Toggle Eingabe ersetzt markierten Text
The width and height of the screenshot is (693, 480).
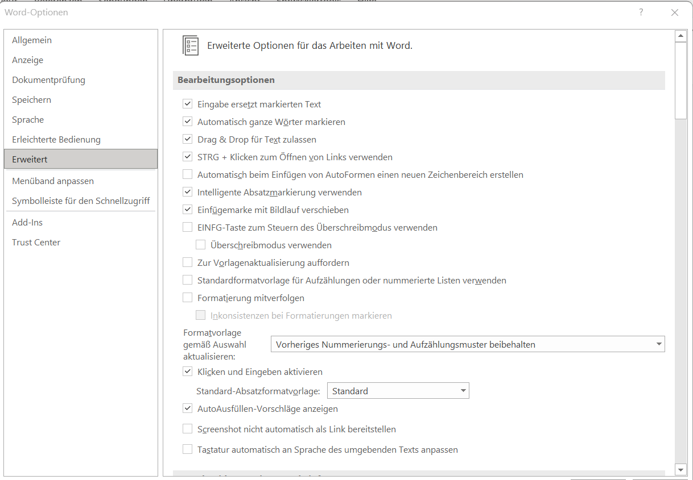[x=187, y=104]
